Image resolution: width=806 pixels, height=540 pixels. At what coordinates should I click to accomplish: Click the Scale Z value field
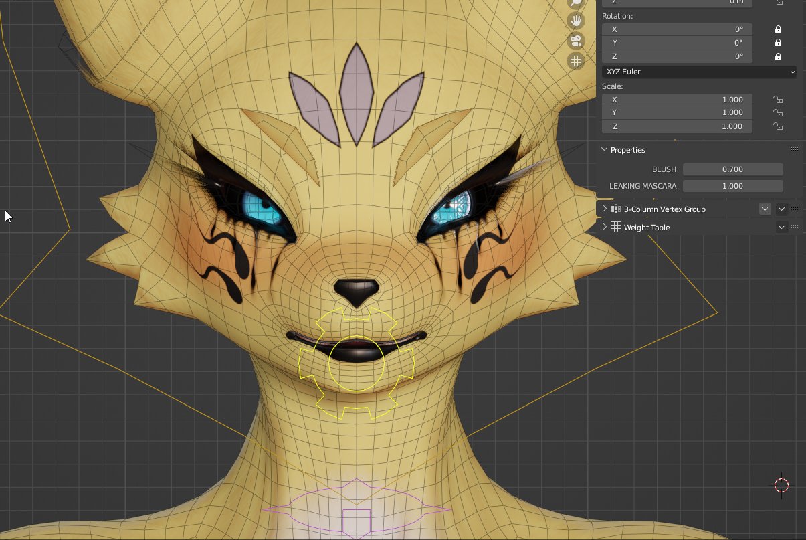(677, 126)
